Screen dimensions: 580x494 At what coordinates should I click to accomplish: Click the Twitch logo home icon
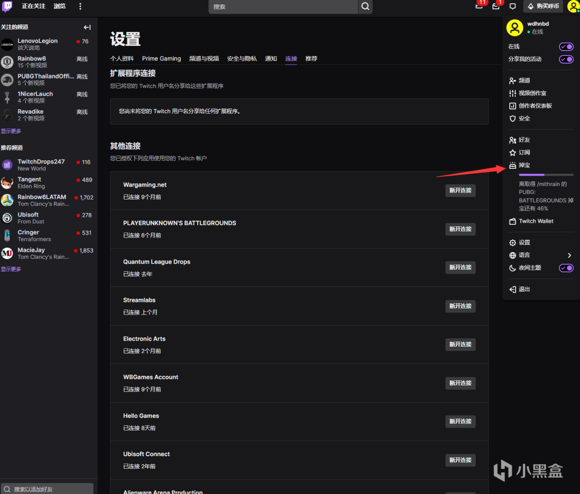(x=7, y=6)
